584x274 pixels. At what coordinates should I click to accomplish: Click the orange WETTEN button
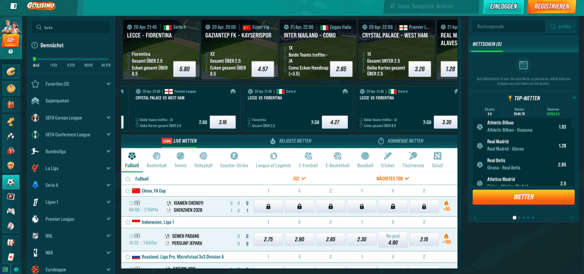524,197
